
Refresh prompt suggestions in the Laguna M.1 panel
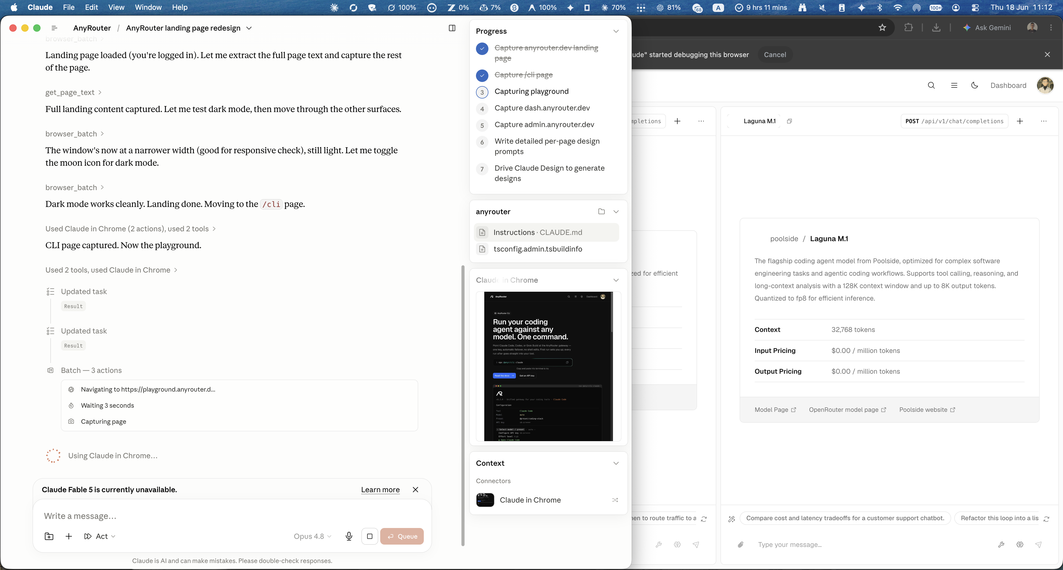pos(1046,519)
